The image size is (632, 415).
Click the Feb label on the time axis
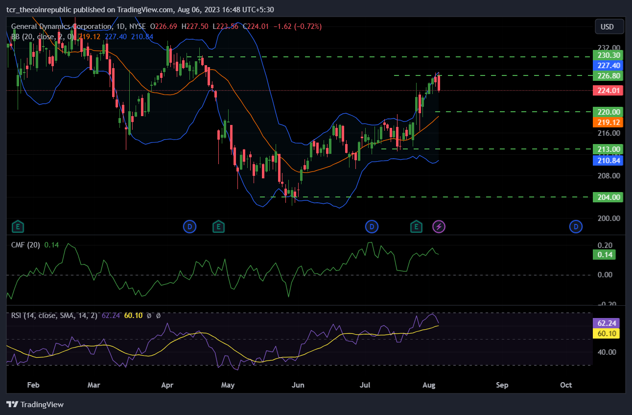pyautogui.click(x=33, y=385)
